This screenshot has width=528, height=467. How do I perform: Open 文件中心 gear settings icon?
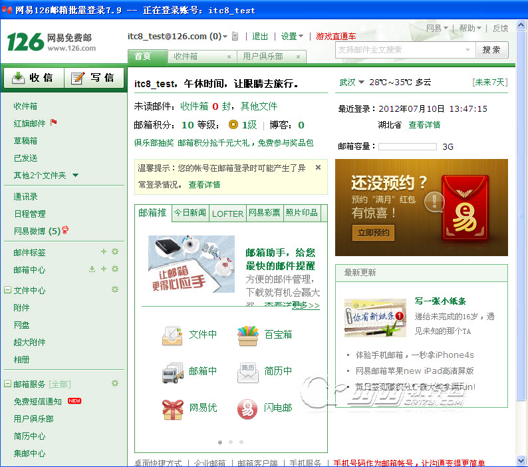click(x=115, y=289)
